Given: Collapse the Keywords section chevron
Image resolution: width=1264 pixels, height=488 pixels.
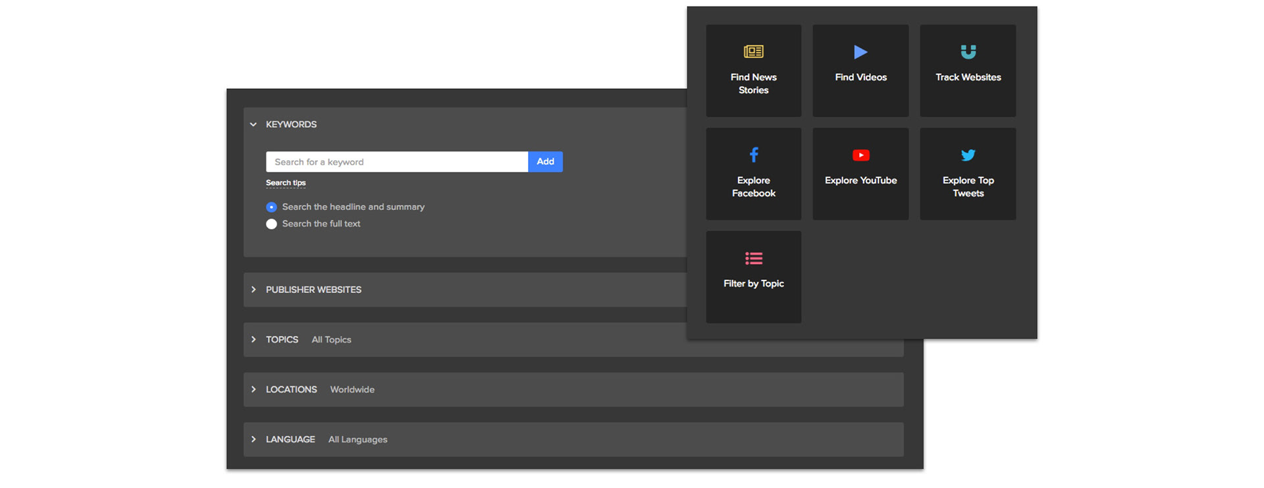Looking at the screenshot, I should tap(253, 124).
